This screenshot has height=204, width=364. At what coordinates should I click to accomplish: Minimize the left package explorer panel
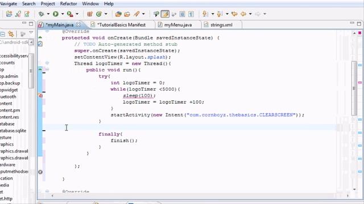pyautogui.click(x=24, y=23)
